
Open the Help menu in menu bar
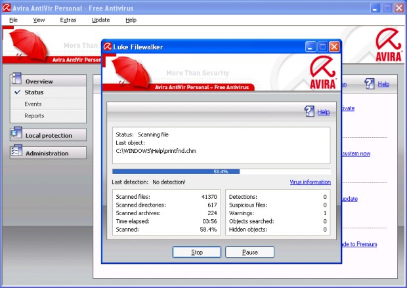point(131,20)
